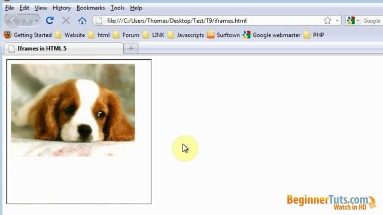Stop loading with the X icon
Image resolution: width=383 pixels, height=215 pixels.
[x=66, y=20]
